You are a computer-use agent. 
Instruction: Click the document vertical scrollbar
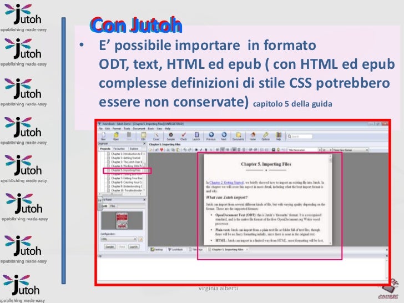[x=330, y=199]
